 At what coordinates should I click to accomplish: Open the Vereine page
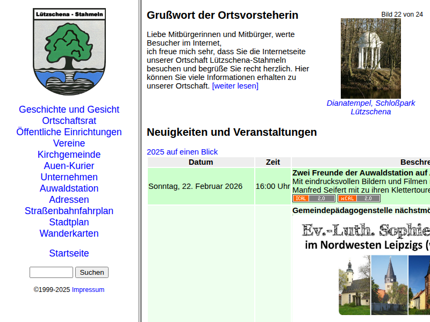click(69, 143)
